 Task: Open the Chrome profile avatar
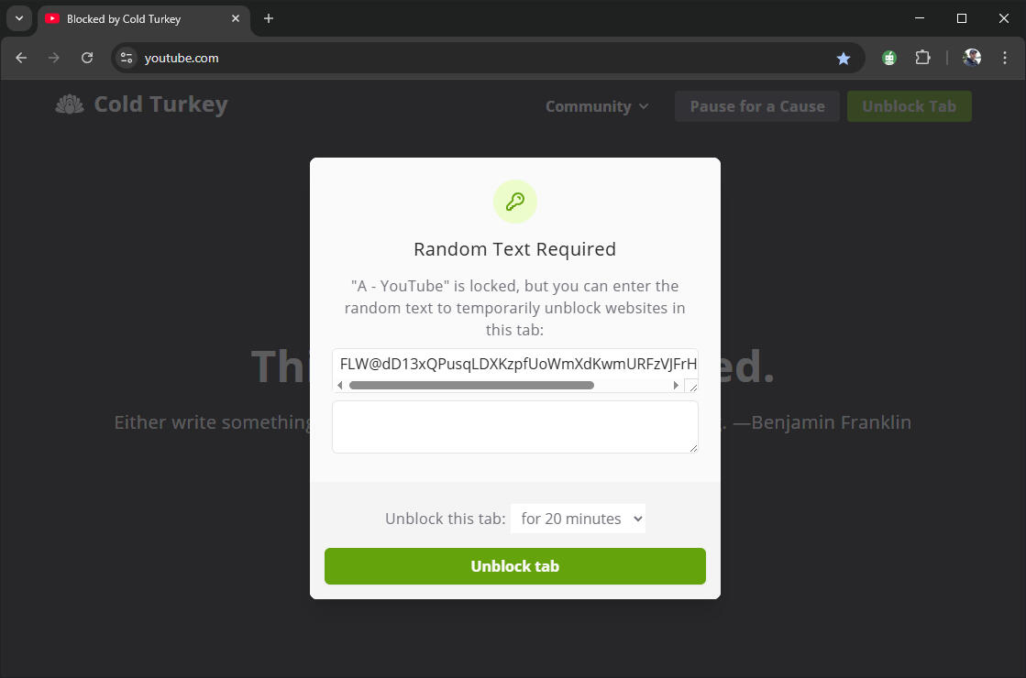point(972,58)
